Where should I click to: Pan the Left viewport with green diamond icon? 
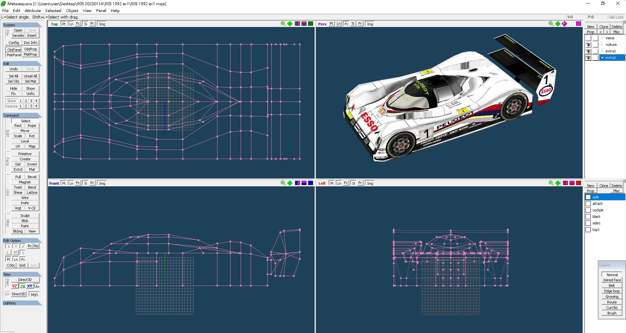click(558, 183)
